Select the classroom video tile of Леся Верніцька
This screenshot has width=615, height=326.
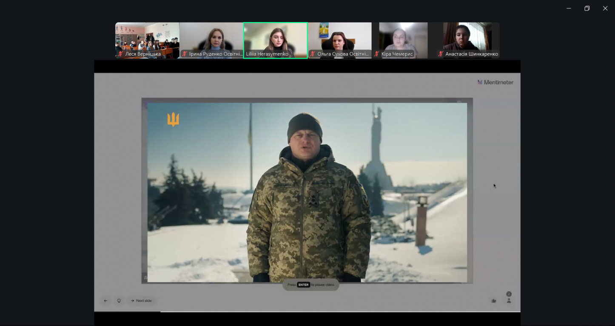147,38
